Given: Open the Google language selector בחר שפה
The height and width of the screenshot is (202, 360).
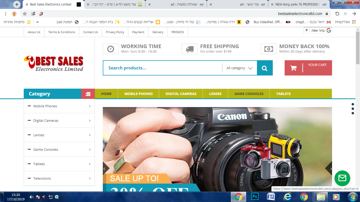Looking at the screenshot, I should (318, 31).
